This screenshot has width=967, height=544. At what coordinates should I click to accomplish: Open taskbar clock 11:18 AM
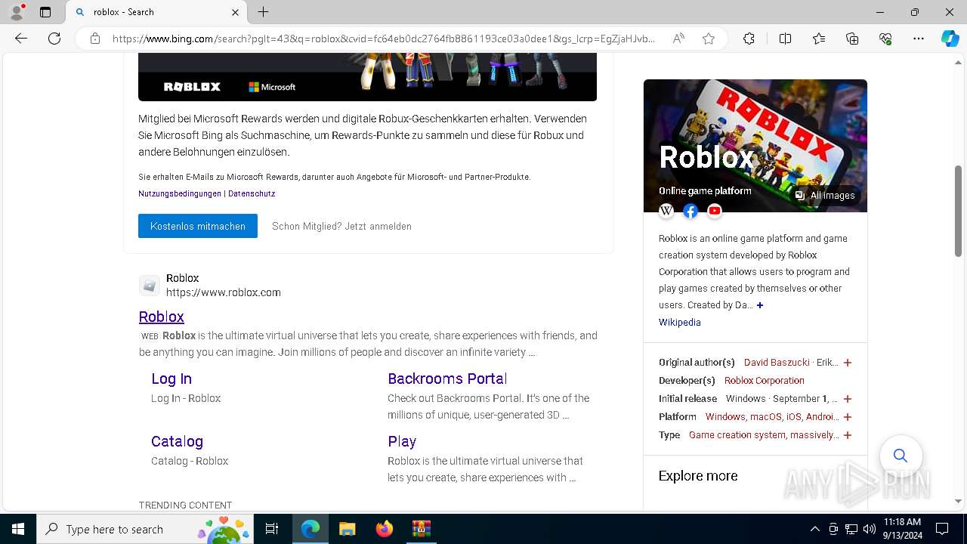[x=902, y=529]
